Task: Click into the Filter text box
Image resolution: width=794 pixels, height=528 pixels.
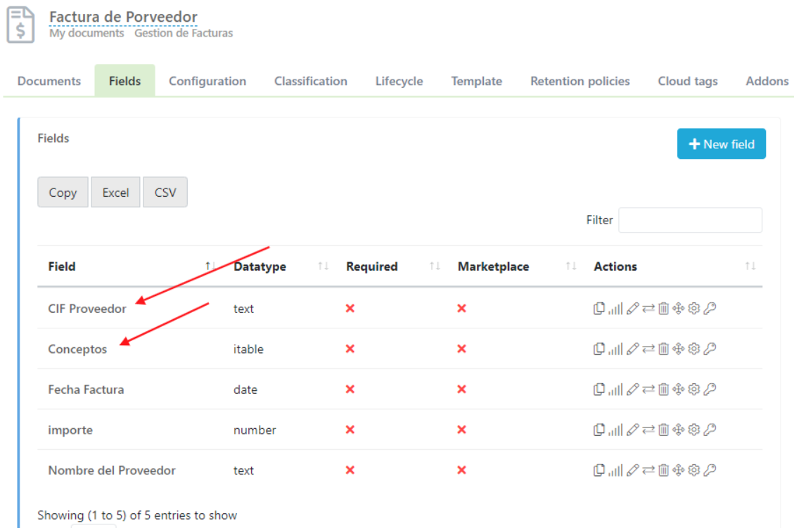Action: [x=690, y=220]
